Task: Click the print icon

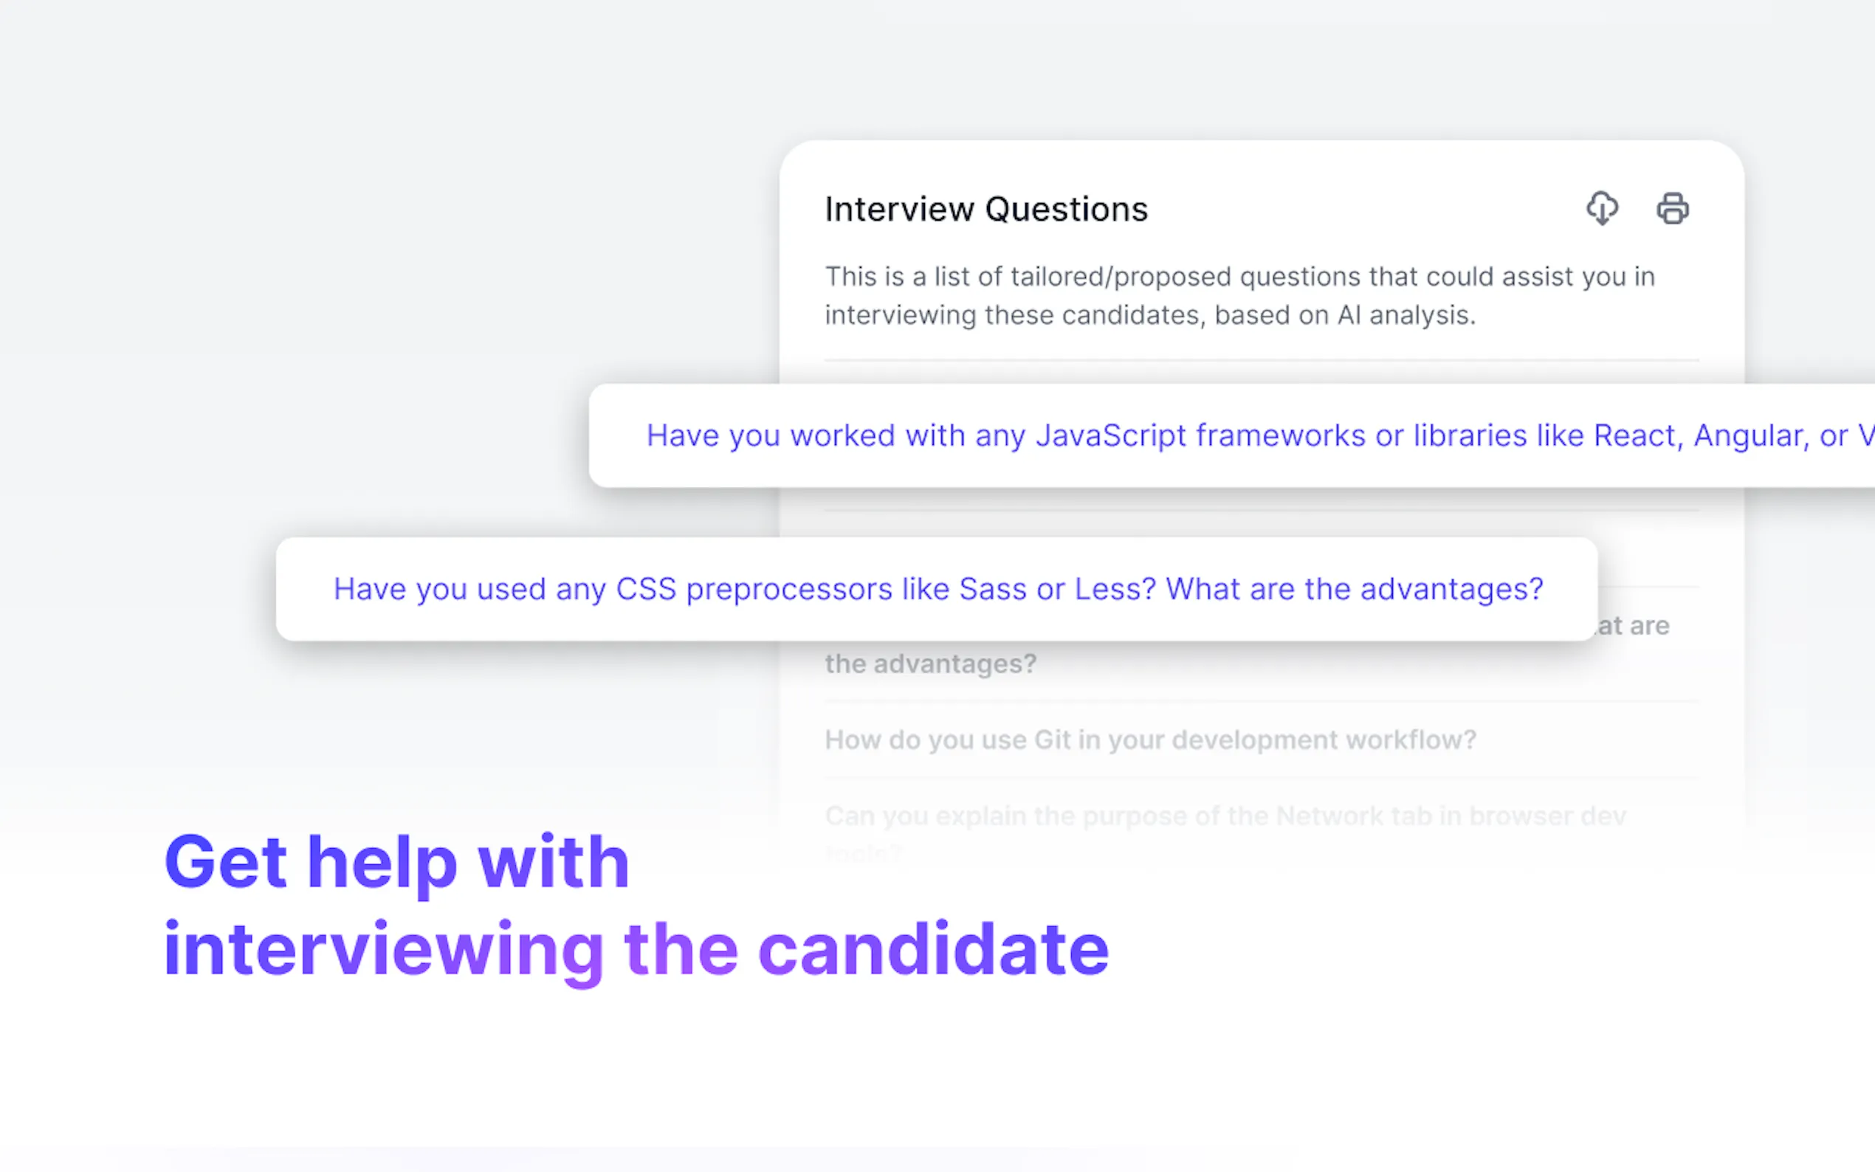Action: point(1672,209)
